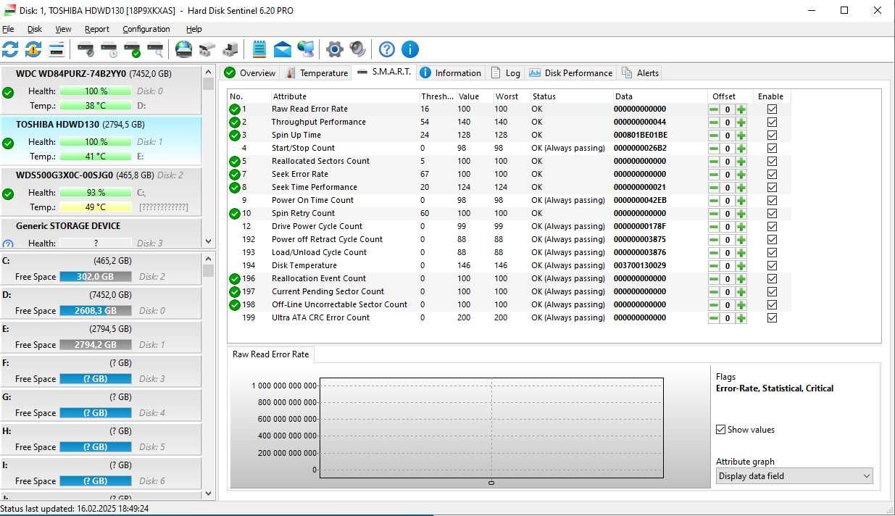The image size is (895, 516).
Task: Open the File menu
Action: [x=8, y=29]
